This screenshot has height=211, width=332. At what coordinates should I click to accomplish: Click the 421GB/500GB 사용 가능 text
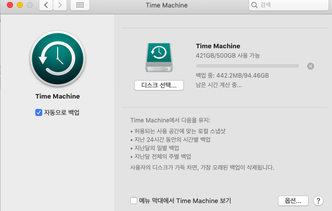click(x=228, y=56)
